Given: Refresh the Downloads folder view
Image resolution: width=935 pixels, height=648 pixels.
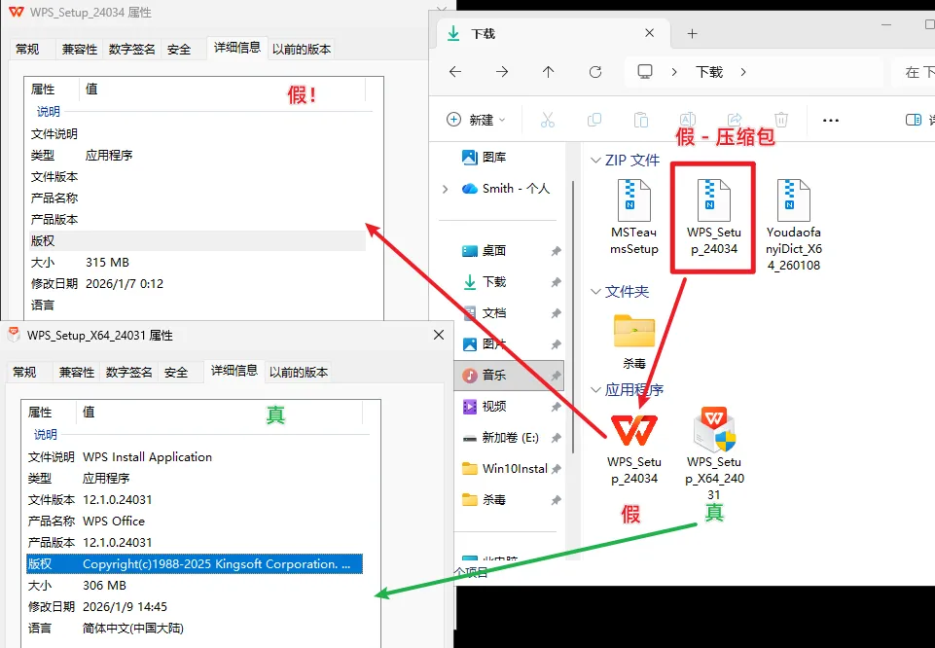Looking at the screenshot, I should (x=595, y=72).
